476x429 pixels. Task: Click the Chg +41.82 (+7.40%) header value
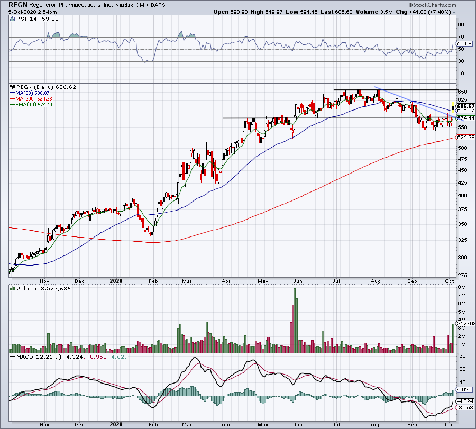[x=423, y=12]
